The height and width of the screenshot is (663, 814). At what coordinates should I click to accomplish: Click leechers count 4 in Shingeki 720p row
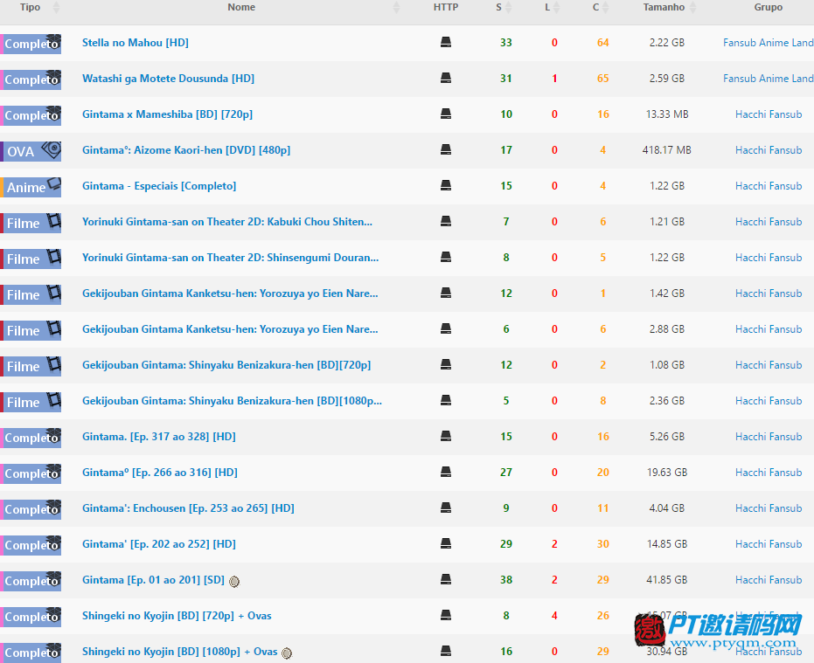tap(554, 615)
